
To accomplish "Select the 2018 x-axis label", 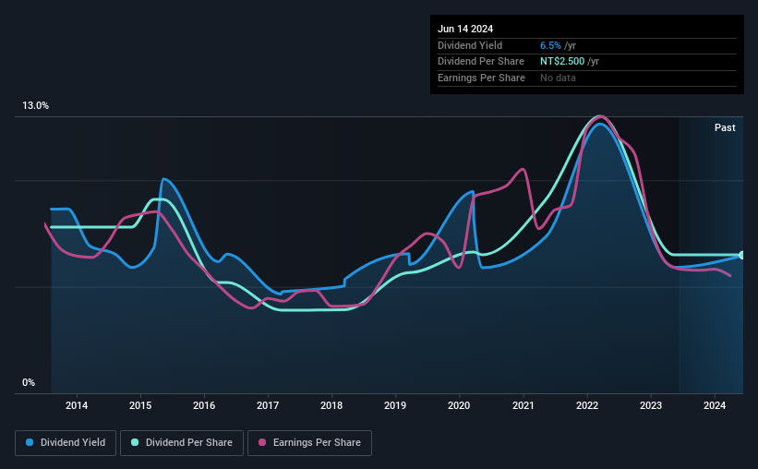I will [x=331, y=405].
